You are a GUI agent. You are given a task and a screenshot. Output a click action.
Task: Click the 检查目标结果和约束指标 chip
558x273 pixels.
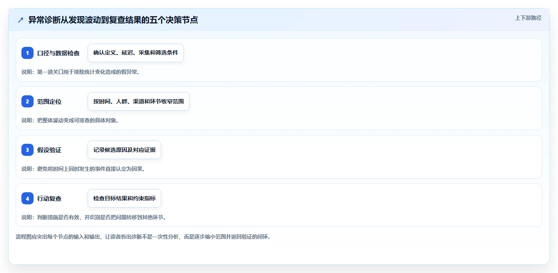tap(124, 198)
